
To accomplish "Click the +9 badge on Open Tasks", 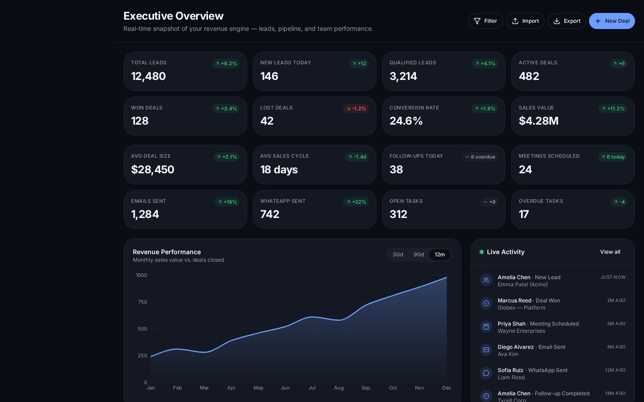I will (489, 202).
